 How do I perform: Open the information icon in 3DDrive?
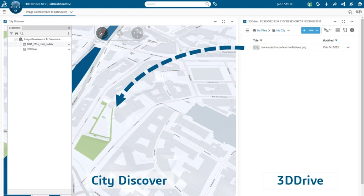tap(352, 30)
